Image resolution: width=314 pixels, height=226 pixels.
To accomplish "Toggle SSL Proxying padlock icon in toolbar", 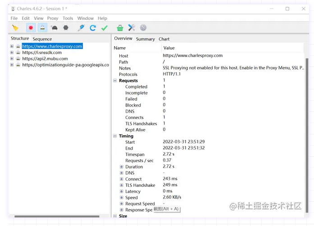I will click(42, 28).
